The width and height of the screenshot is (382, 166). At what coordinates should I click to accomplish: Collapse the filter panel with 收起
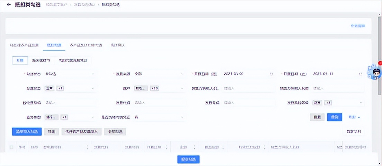pyautogui.click(x=354, y=117)
